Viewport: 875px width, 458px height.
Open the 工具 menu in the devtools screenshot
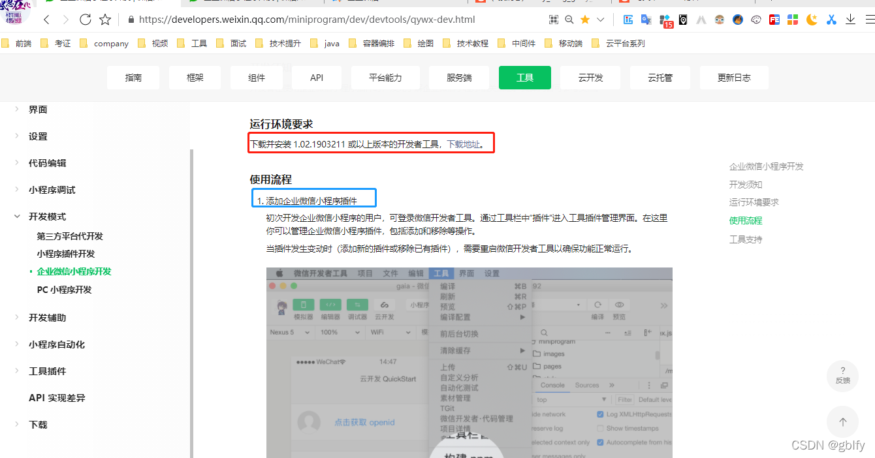441,273
